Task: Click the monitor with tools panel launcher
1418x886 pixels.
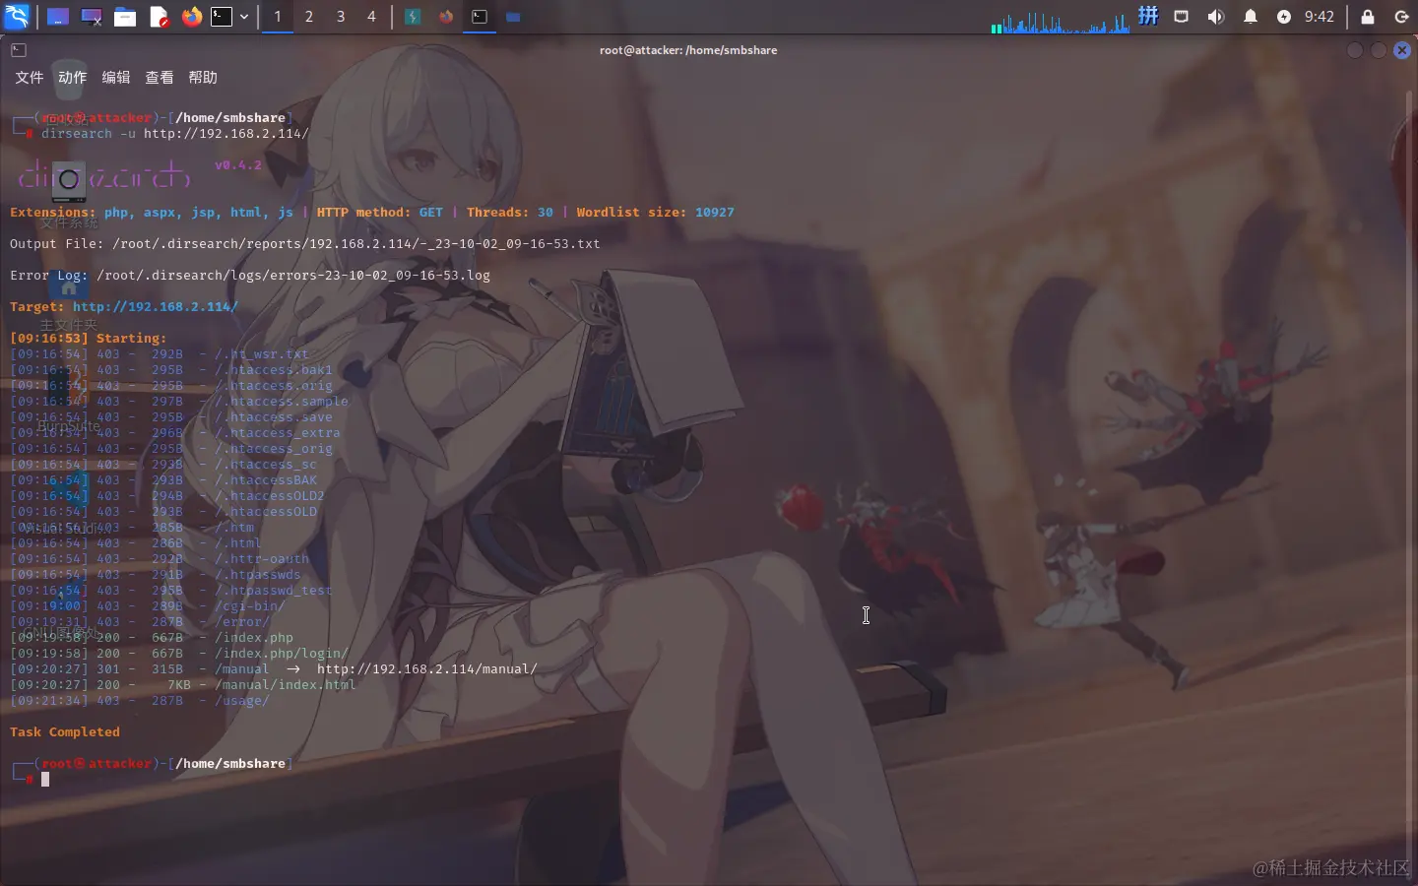Action: point(92,17)
